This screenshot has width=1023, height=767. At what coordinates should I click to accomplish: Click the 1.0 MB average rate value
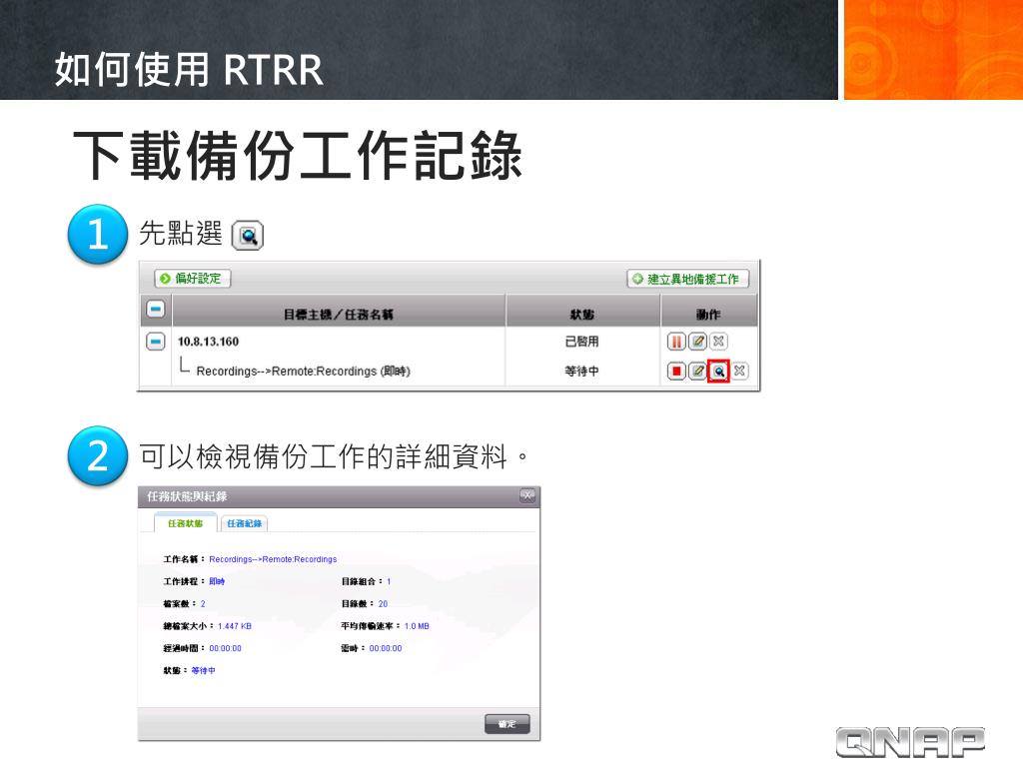417,626
